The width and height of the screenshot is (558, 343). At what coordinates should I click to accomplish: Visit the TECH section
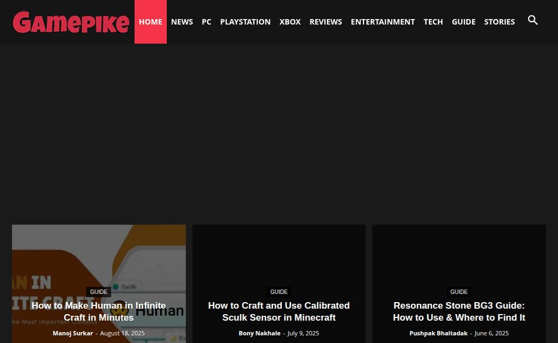pos(433,22)
